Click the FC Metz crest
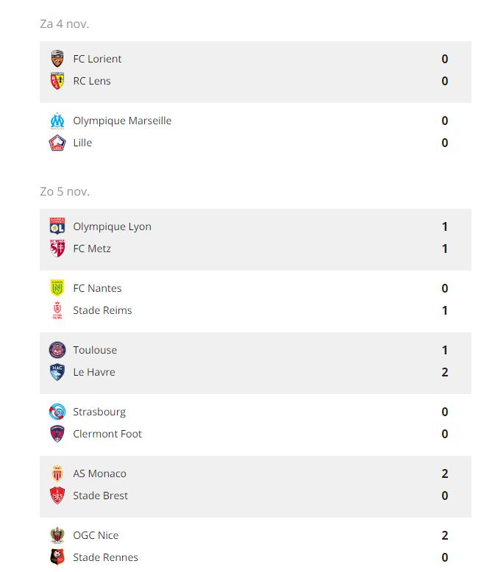 (x=57, y=249)
